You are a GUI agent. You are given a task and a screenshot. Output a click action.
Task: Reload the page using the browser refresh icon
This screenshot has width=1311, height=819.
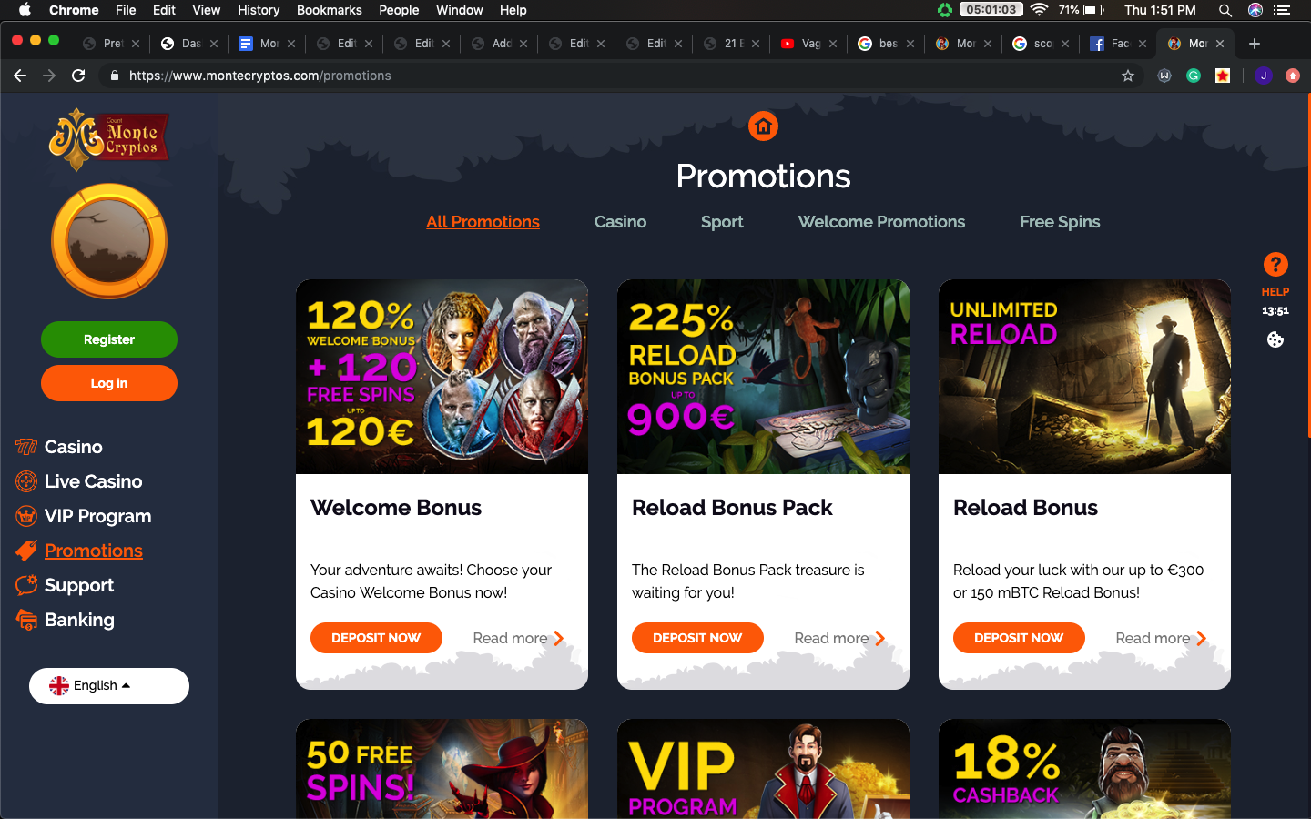[x=78, y=76]
